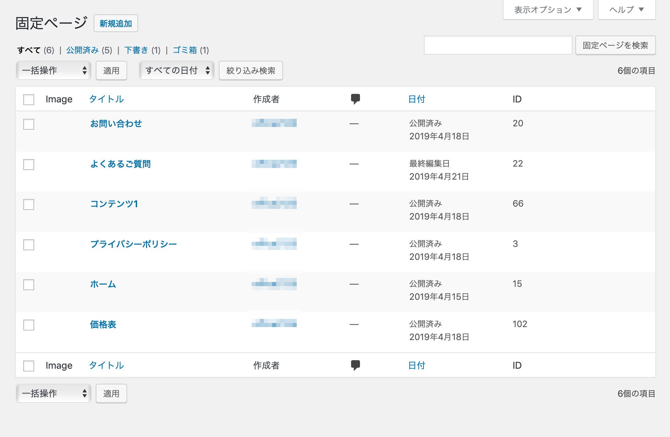
Task: Expand the ヘルプ help tab
Action: tap(626, 10)
